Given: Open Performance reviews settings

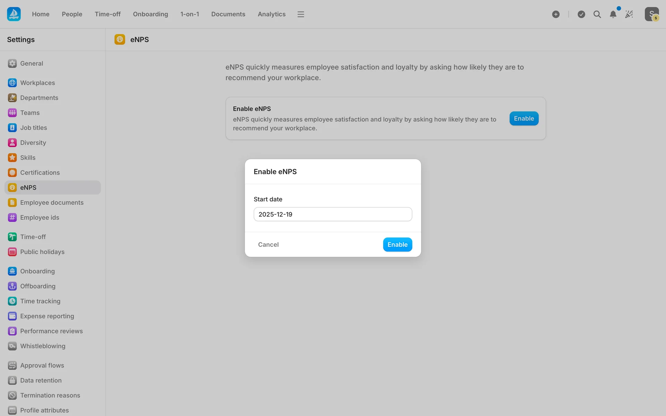Looking at the screenshot, I should [51, 331].
